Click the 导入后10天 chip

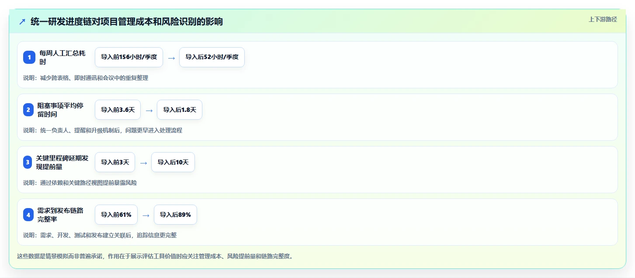(x=173, y=162)
